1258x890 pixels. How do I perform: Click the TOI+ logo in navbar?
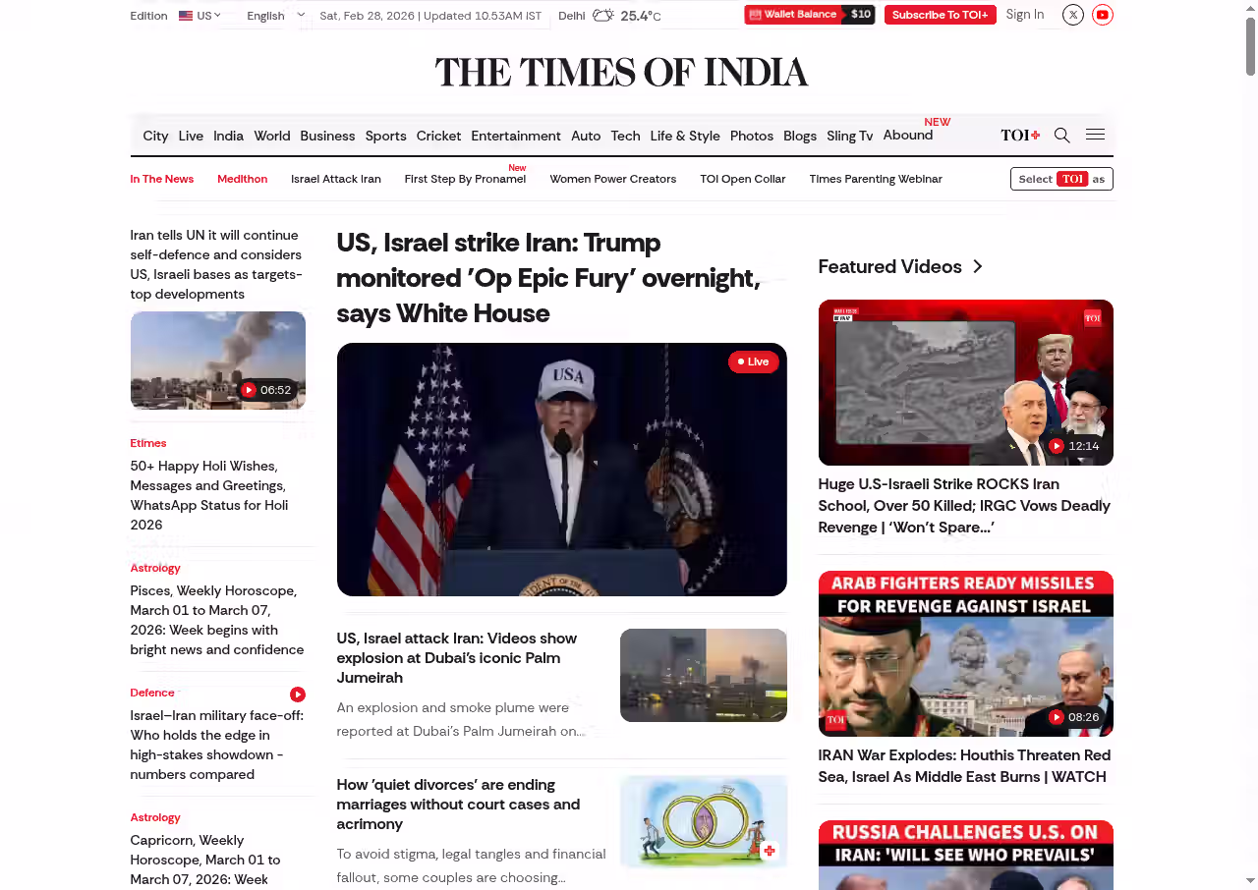click(x=1020, y=136)
